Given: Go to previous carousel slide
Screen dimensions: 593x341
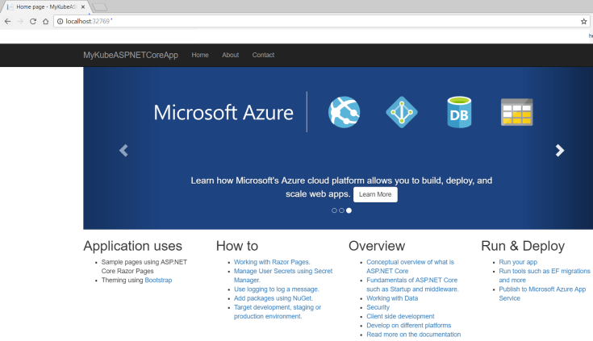Looking at the screenshot, I should click(x=123, y=151).
